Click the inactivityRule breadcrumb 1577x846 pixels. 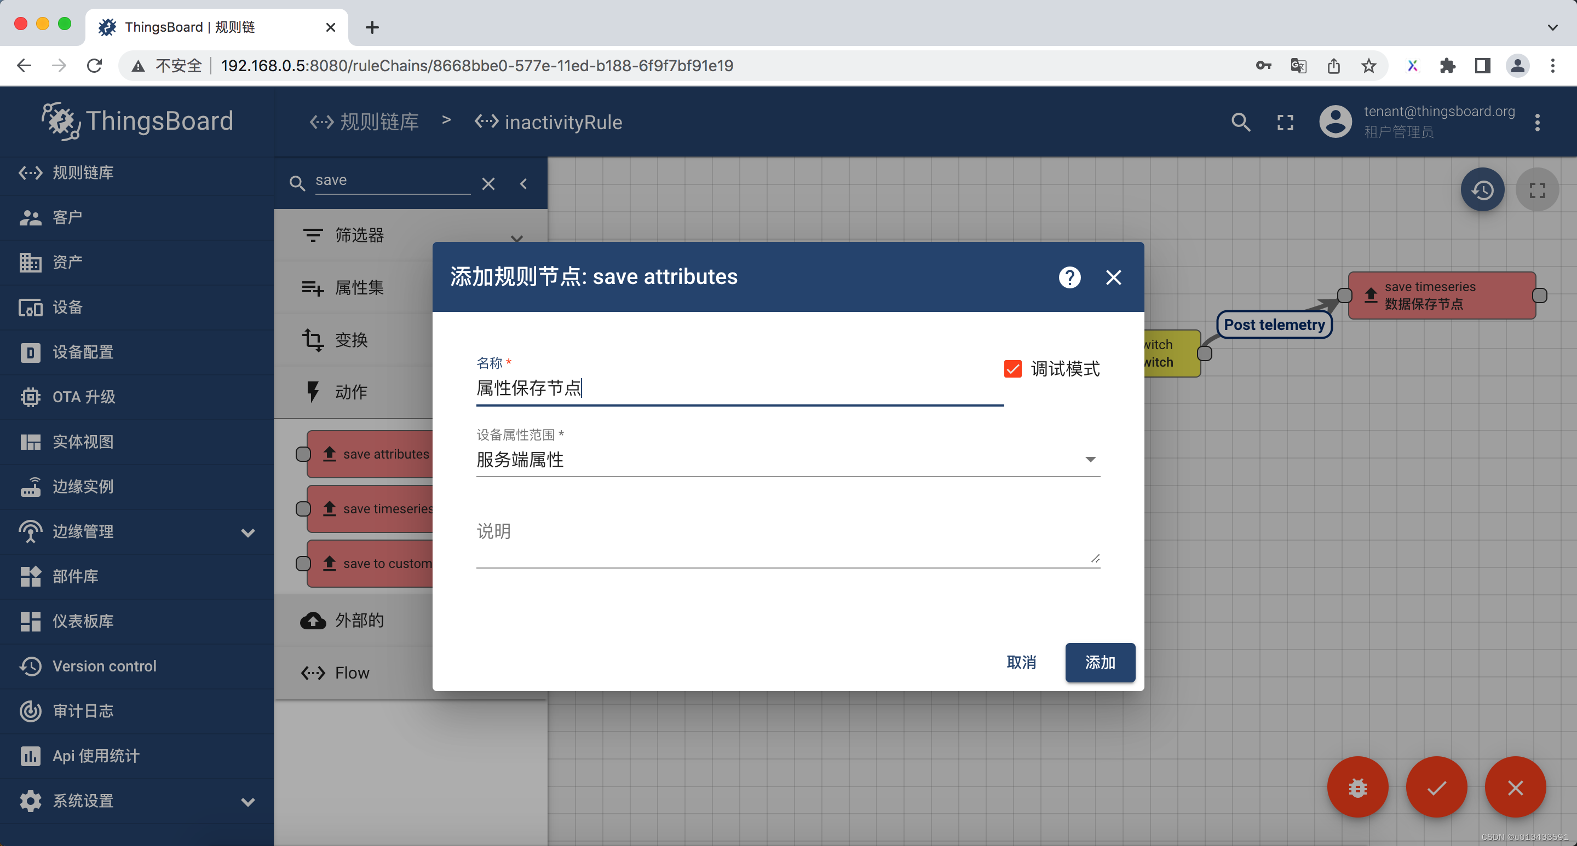[x=549, y=121]
